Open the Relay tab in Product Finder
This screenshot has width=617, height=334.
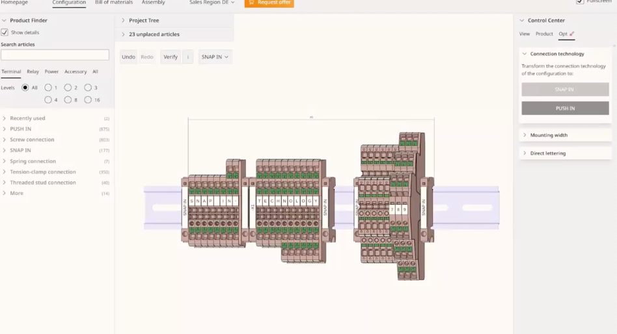pos(33,71)
